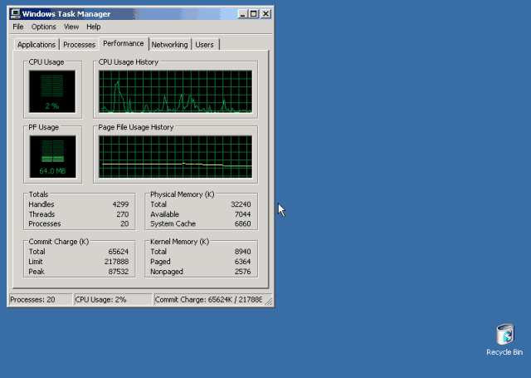531x378 pixels.
Task: Click the CPU Usage History graph
Action: (x=175, y=91)
